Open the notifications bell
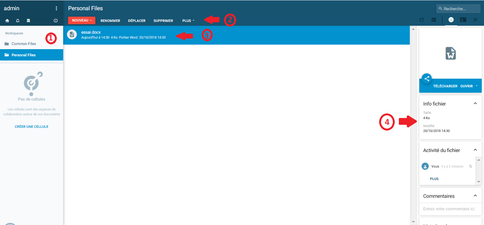This screenshot has width=484, height=225. (x=18, y=20)
